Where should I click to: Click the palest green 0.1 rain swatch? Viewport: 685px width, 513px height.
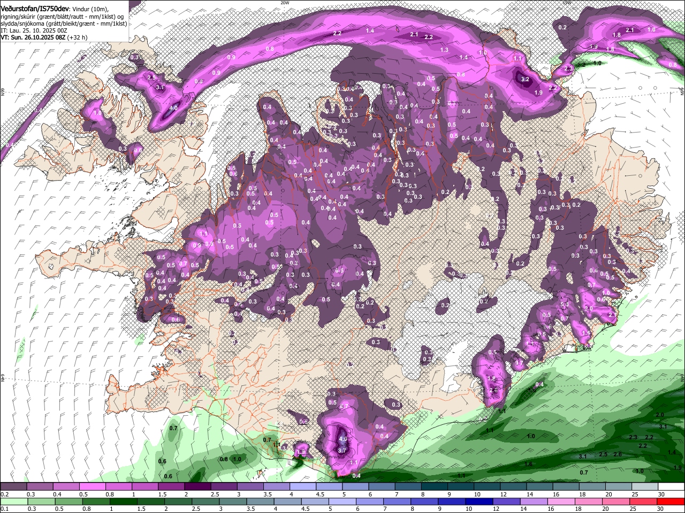tap(13, 502)
